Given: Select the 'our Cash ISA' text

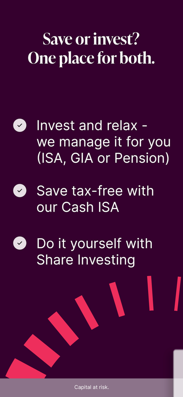Looking at the screenshot, I should point(78,207).
